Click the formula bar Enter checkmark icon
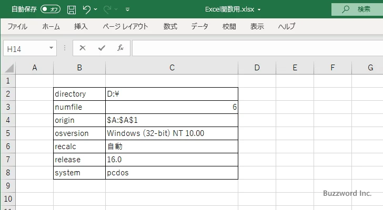The width and height of the screenshot is (383, 210). pyautogui.click(x=102, y=48)
